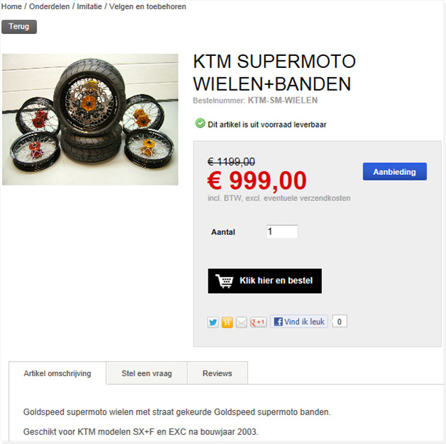Share product via the Twitter icon
The image size is (446, 444).
click(x=213, y=322)
